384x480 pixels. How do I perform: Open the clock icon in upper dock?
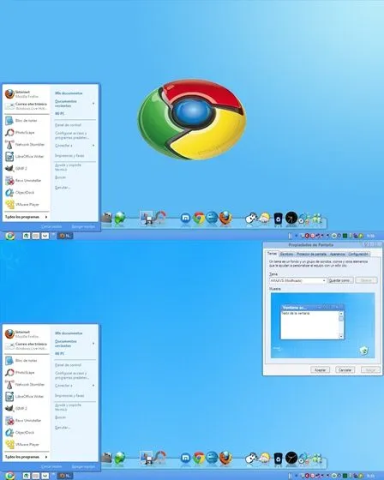pyautogui.click(x=291, y=218)
